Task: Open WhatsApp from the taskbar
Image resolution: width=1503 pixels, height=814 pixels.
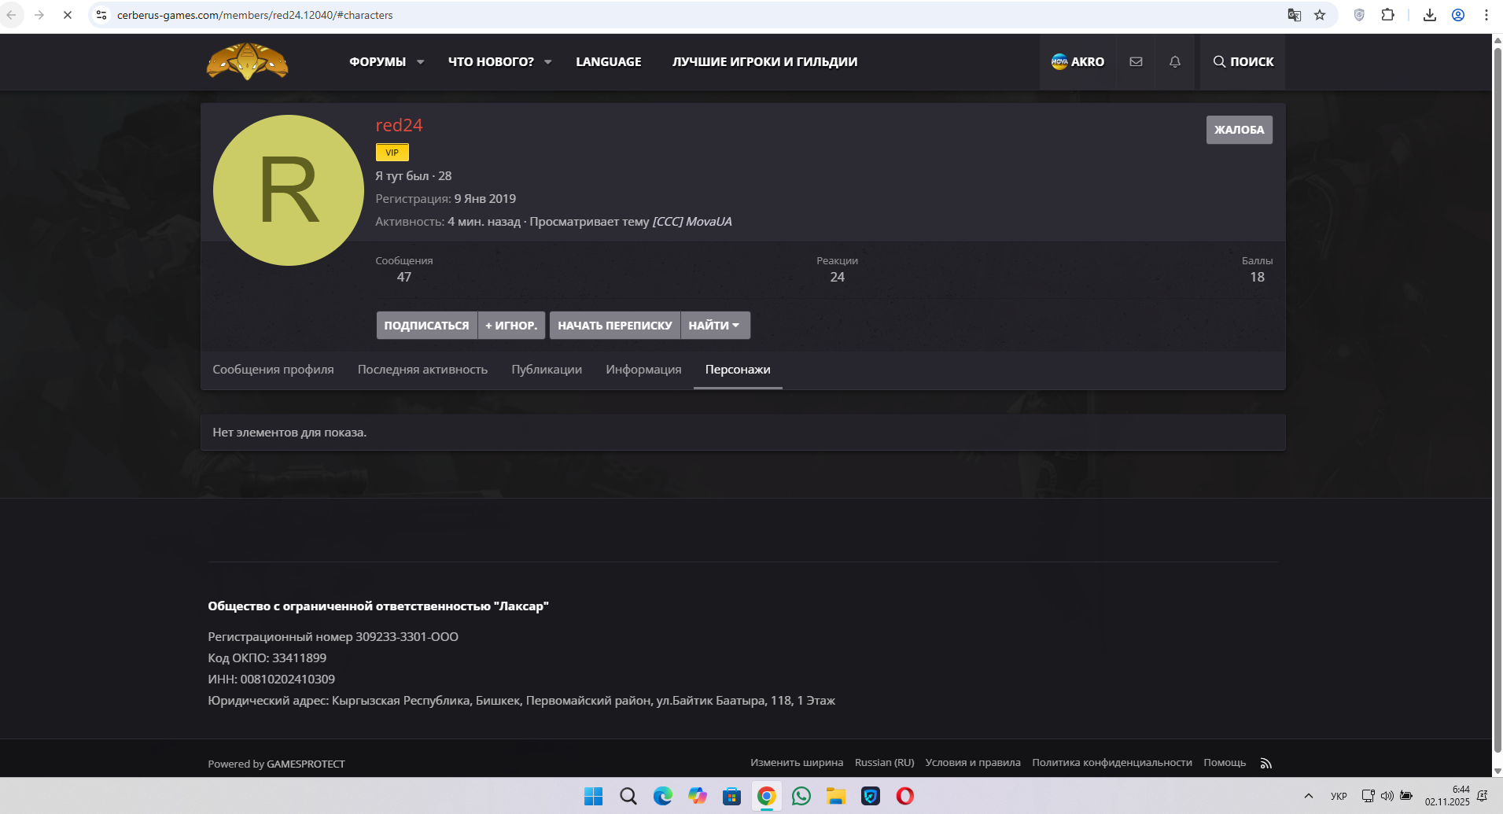Action: (801, 796)
